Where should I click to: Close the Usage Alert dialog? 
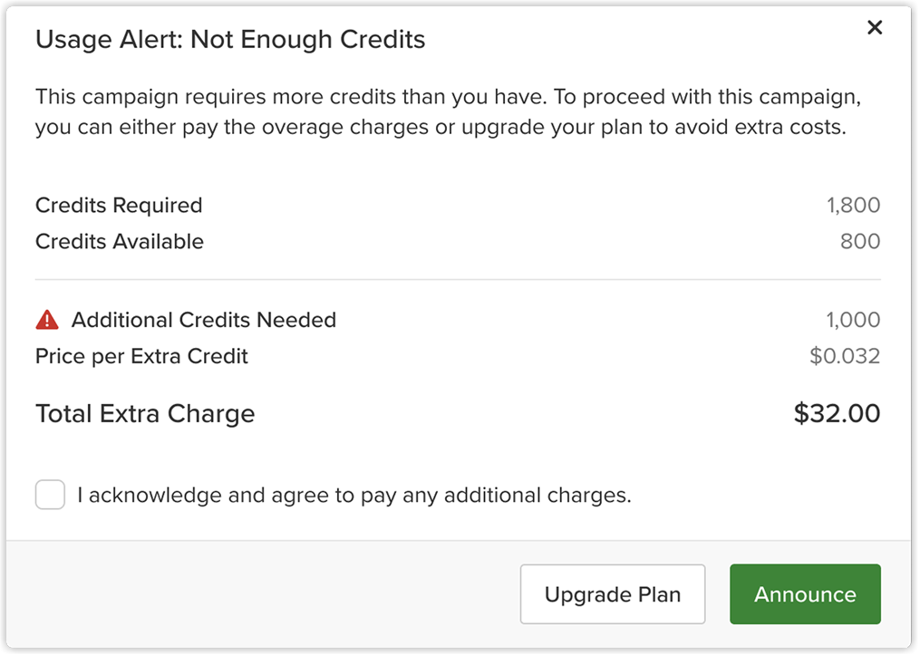pos(875,27)
